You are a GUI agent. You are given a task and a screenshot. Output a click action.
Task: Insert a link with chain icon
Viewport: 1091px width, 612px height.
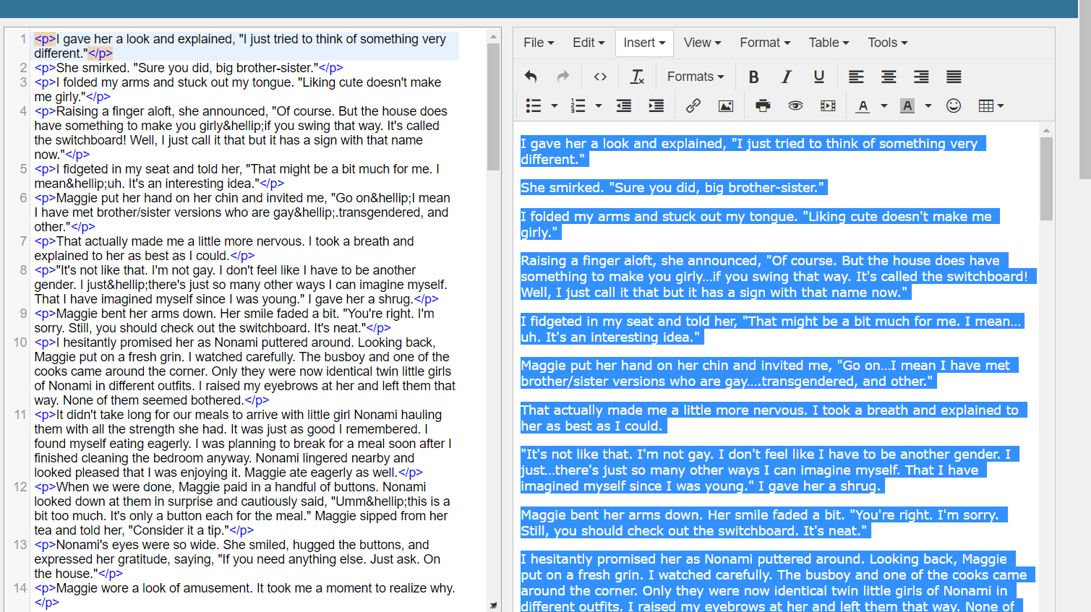click(x=693, y=106)
